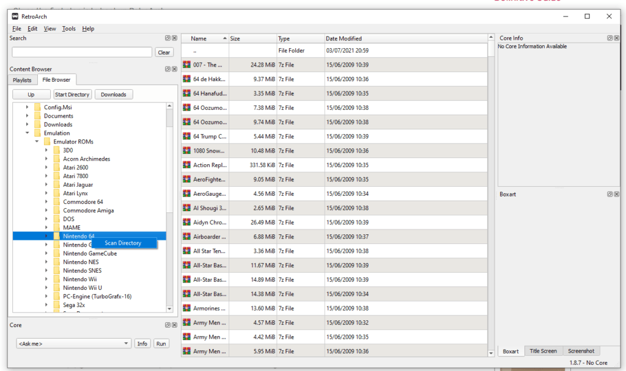Select the archive icon for AI Shougi 3

186,208
